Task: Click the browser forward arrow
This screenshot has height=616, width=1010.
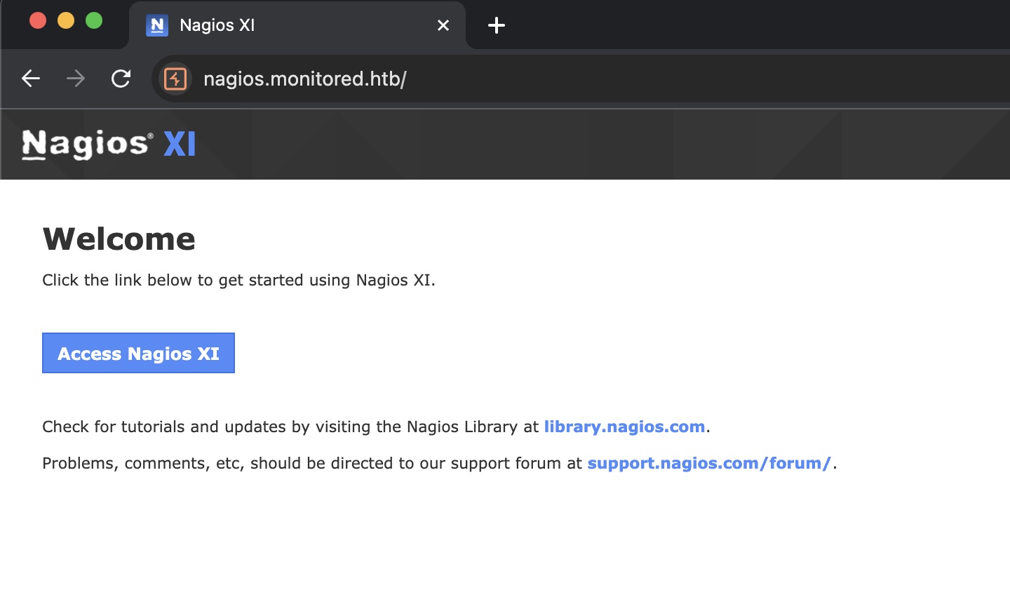Action: tap(76, 79)
